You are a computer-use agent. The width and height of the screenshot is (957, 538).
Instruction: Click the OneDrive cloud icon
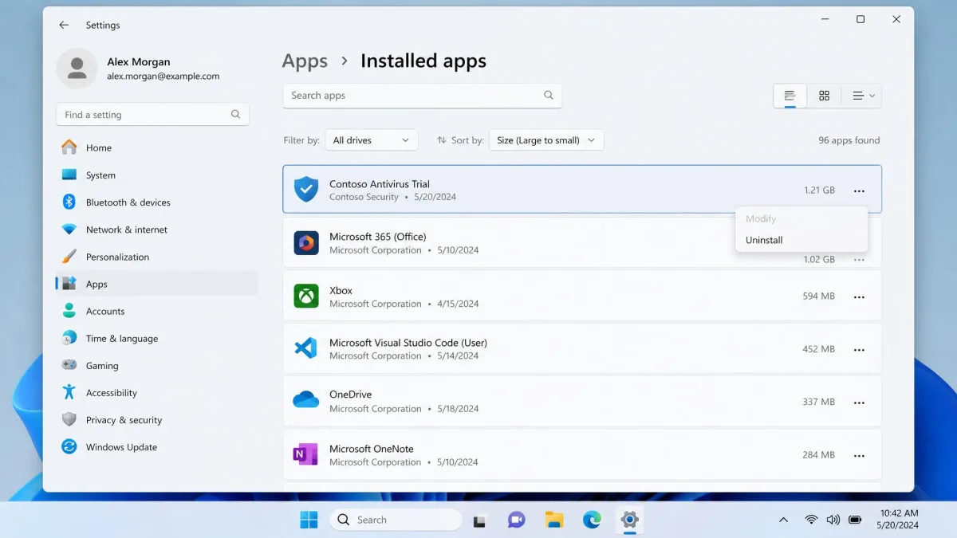(x=305, y=400)
